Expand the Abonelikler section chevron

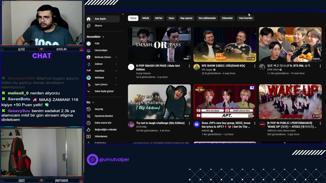(103, 37)
